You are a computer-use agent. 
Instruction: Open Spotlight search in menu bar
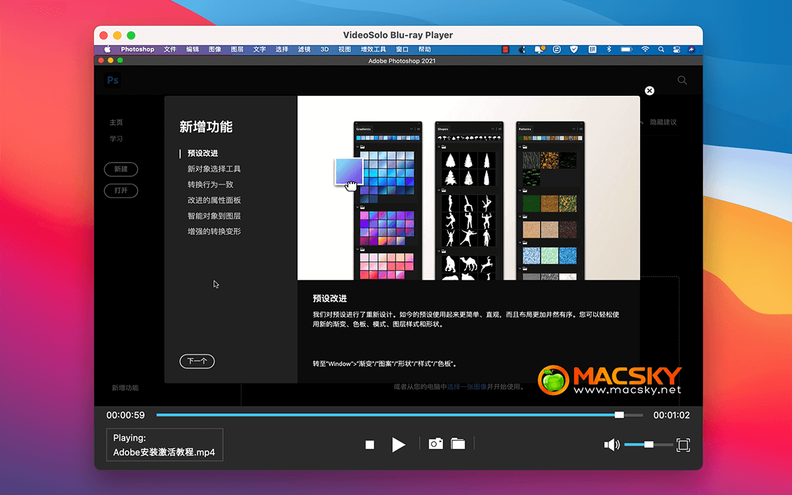click(x=661, y=49)
